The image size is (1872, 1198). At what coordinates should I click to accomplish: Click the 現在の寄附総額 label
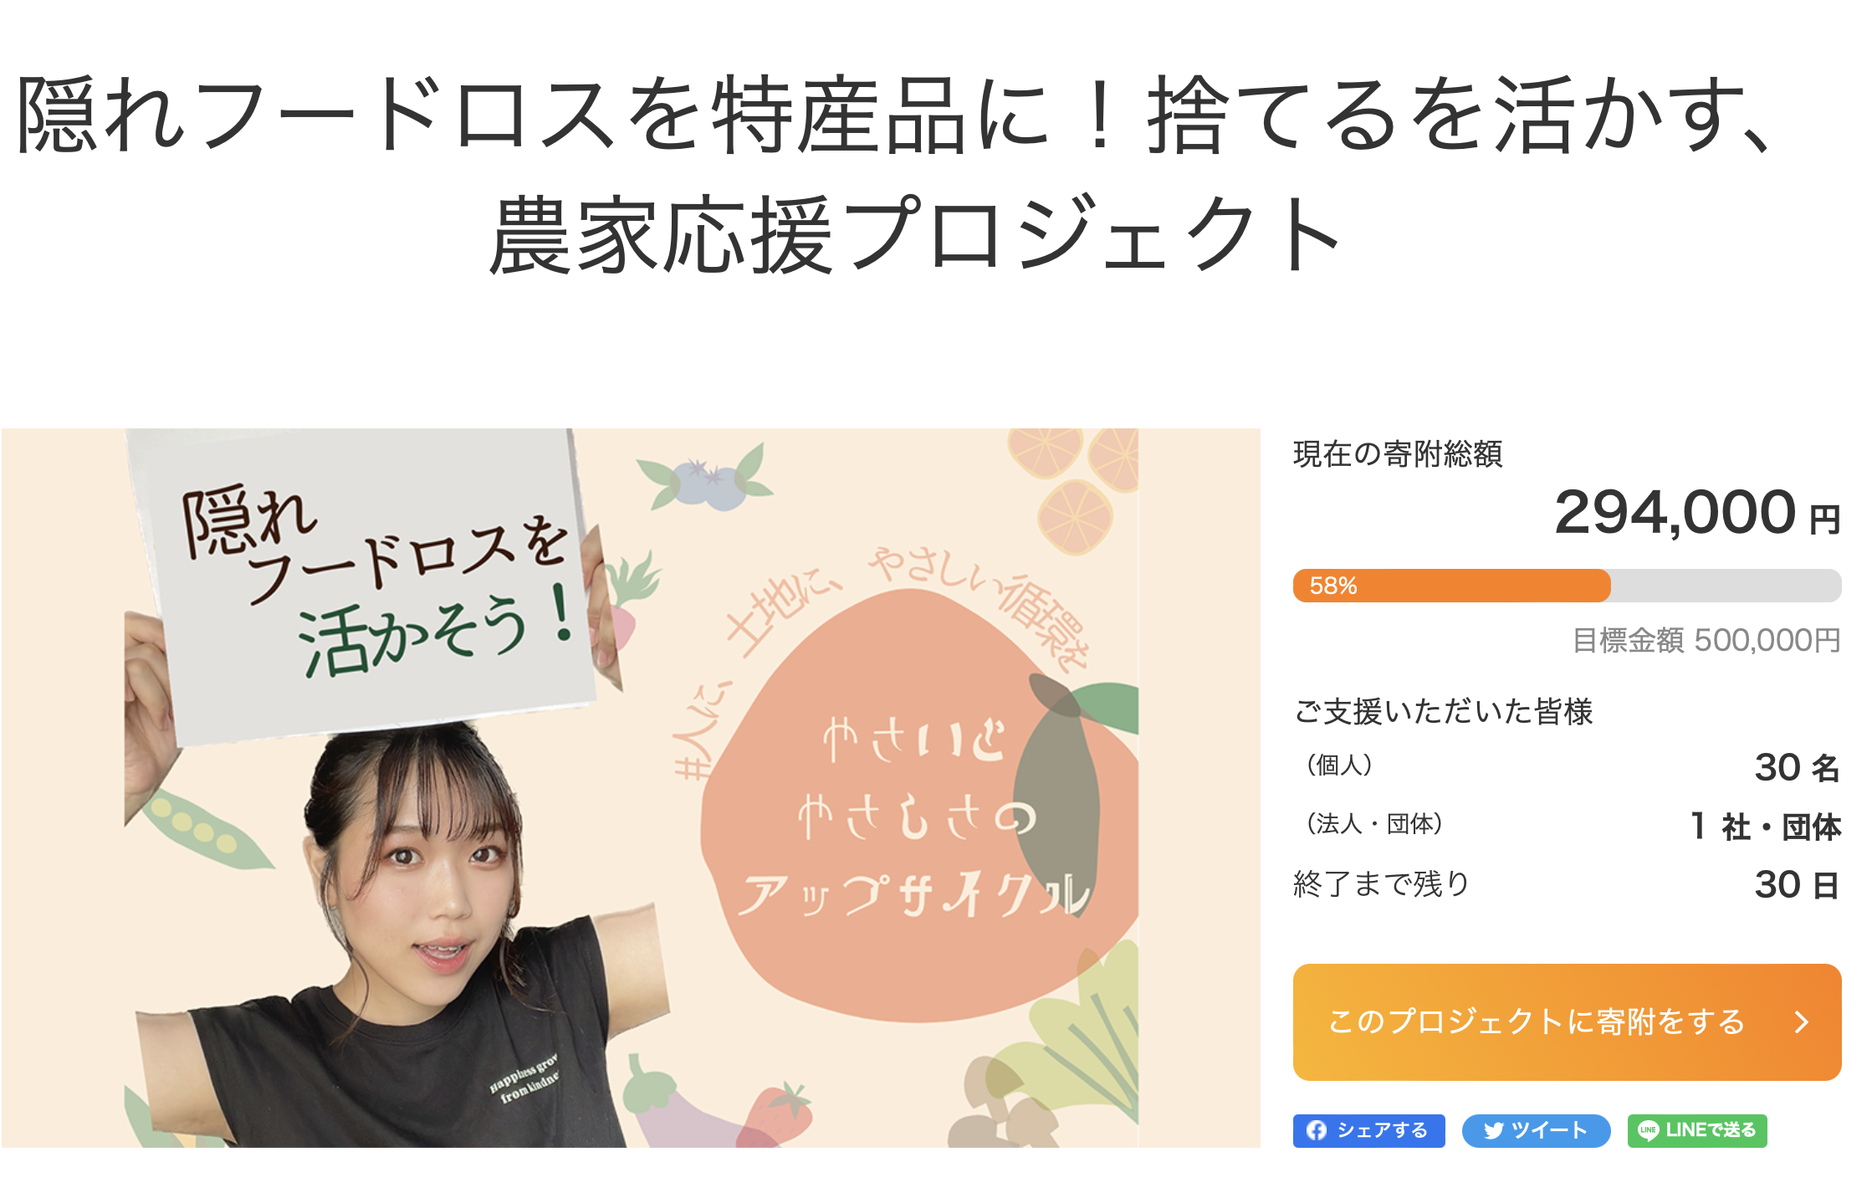(x=1398, y=454)
